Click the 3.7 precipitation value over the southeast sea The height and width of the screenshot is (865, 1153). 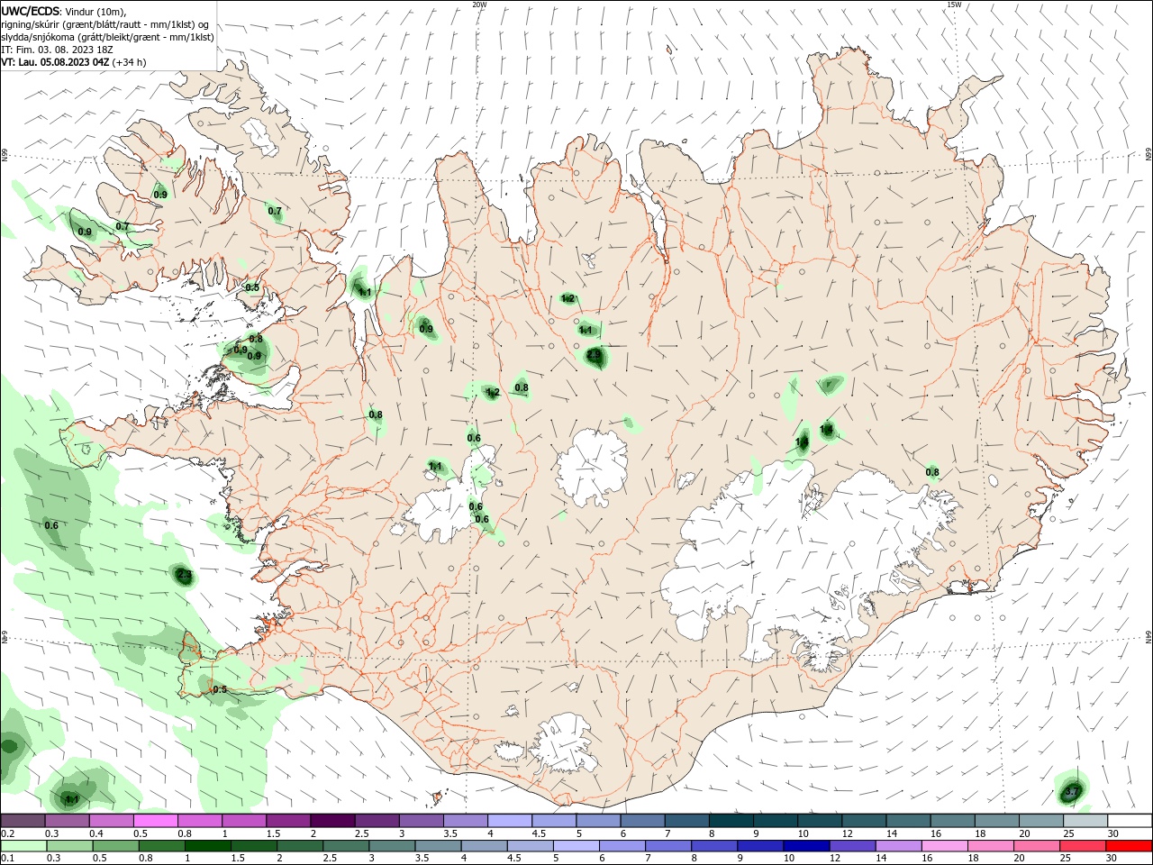click(1071, 792)
